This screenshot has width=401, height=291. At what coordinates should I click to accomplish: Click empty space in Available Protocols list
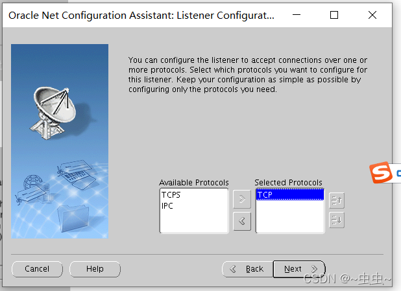[193, 220]
